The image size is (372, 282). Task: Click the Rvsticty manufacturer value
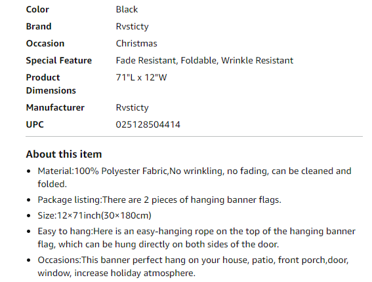click(132, 108)
